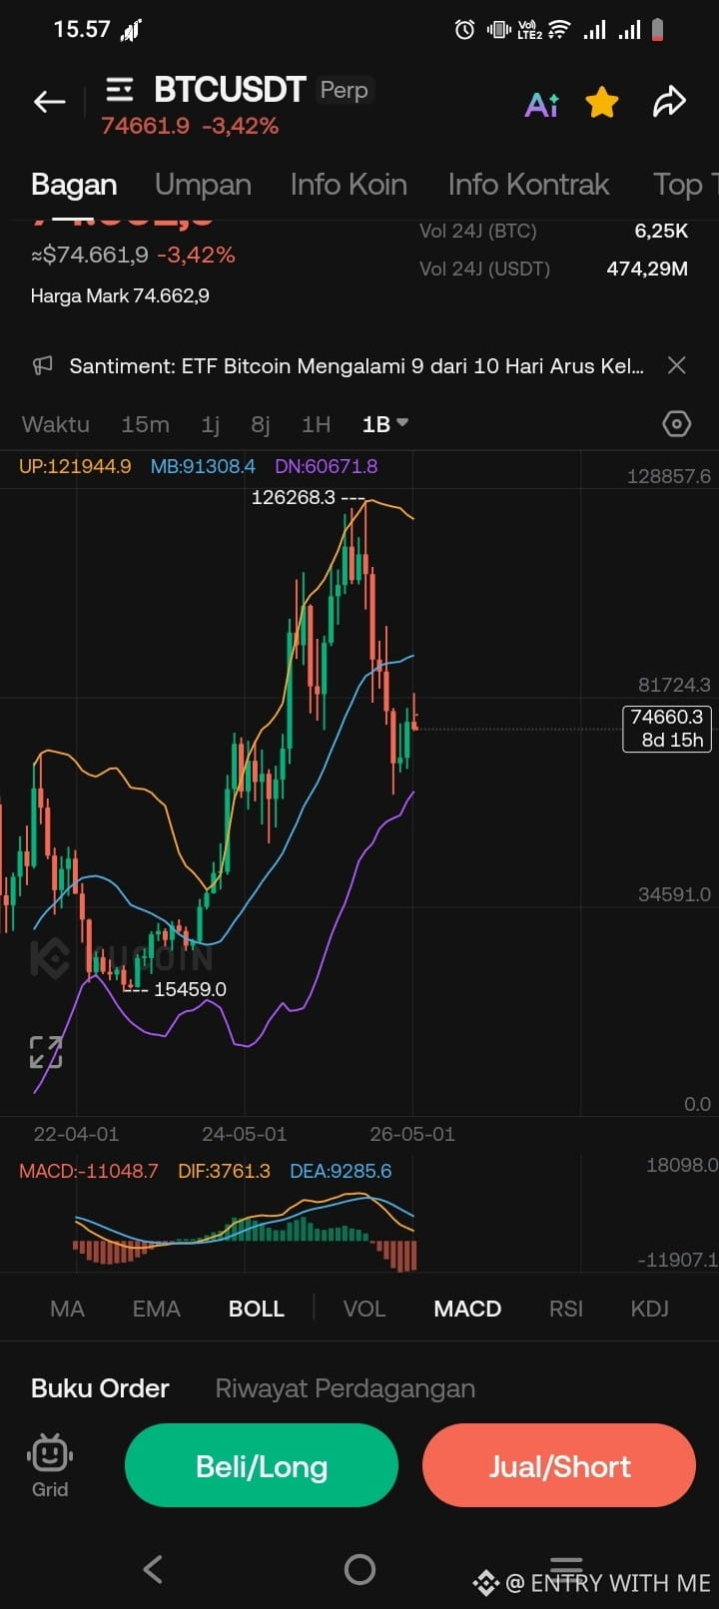Screen dimensions: 719x1609
Task: Toggle VOL indicator
Action: click(x=364, y=1309)
